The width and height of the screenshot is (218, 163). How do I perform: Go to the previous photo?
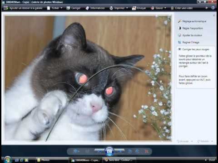pyautogui.click(x=99, y=151)
